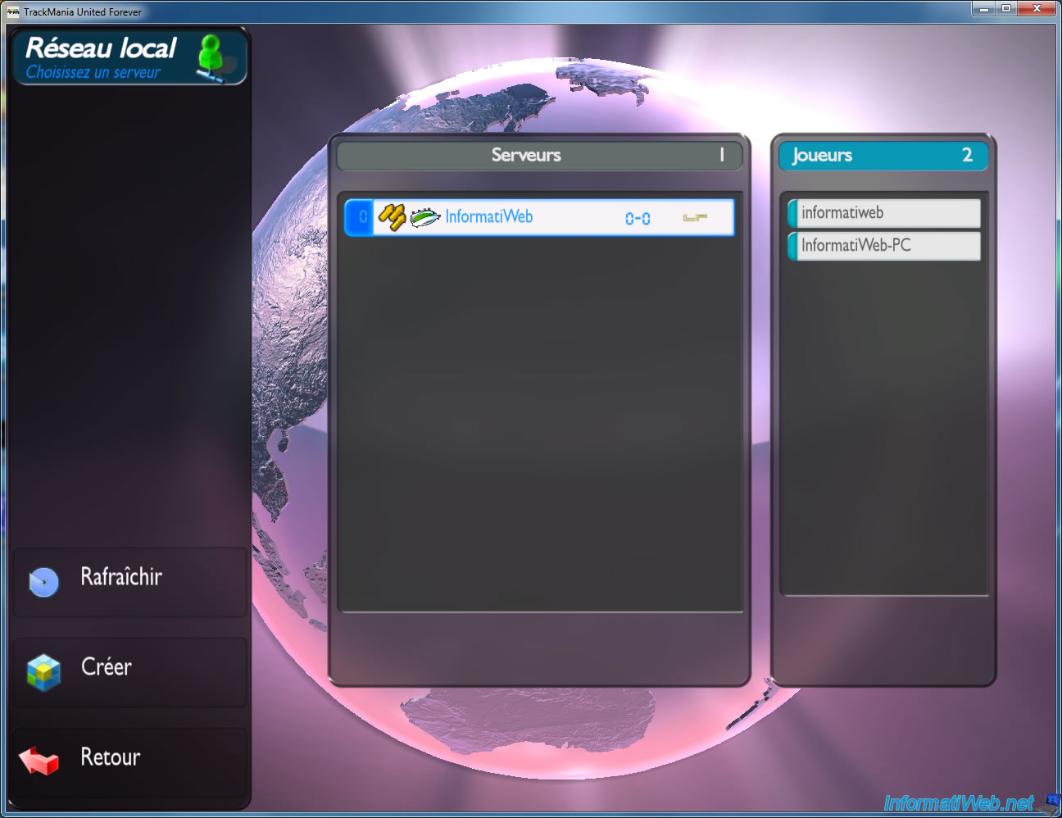Click the Rafraîchir blue disc icon
The image size is (1062, 818).
click(x=43, y=582)
